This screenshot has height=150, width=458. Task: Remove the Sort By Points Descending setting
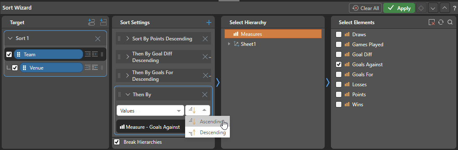[x=205, y=39]
